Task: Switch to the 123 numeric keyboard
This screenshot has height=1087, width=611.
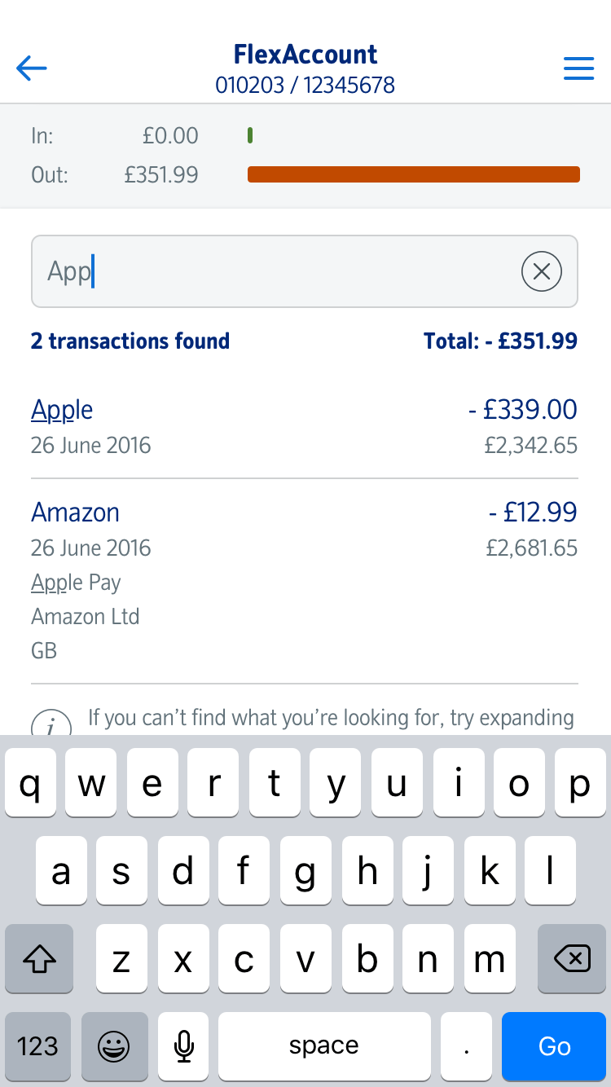Action: click(x=37, y=1045)
